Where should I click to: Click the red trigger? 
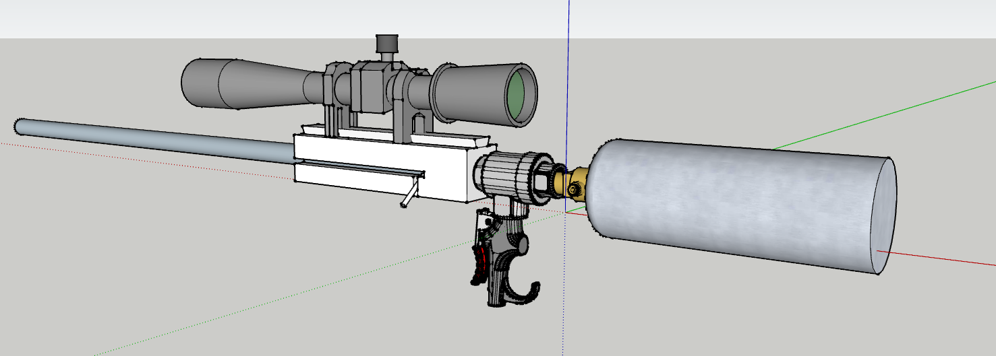point(480,262)
